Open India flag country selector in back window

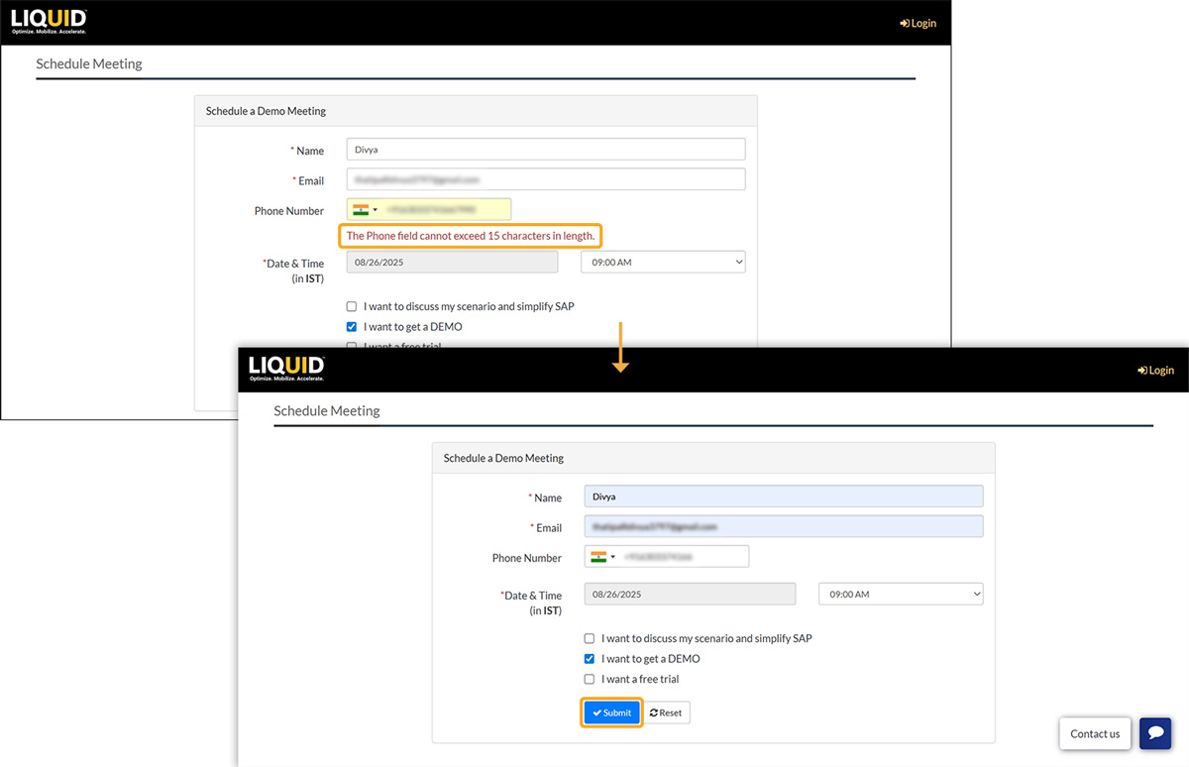click(365, 209)
